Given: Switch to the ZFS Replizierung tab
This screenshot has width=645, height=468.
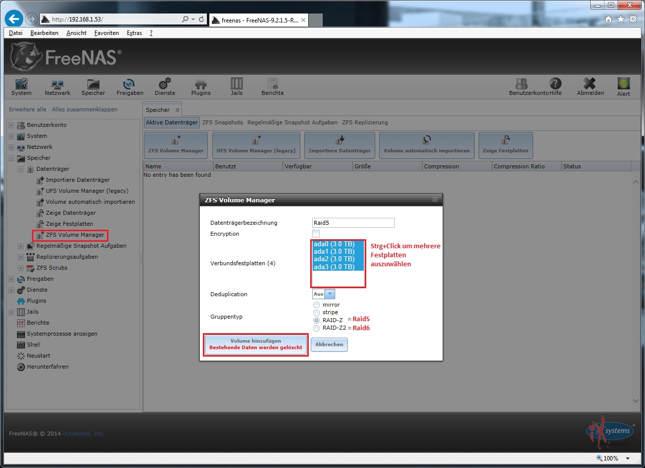Looking at the screenshot, I should click(x=365, y=122).
